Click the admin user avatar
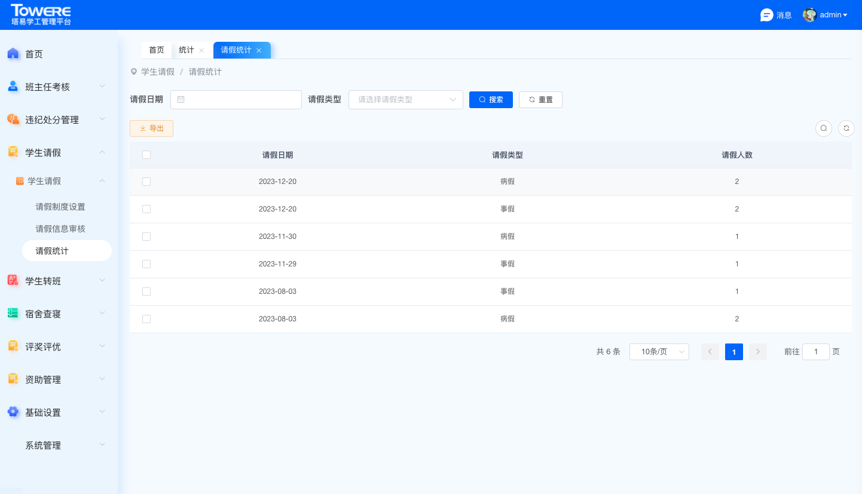 (x=809, y=15)
